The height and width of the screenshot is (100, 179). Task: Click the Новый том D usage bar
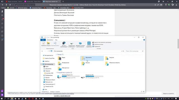(x=95, y=76)
